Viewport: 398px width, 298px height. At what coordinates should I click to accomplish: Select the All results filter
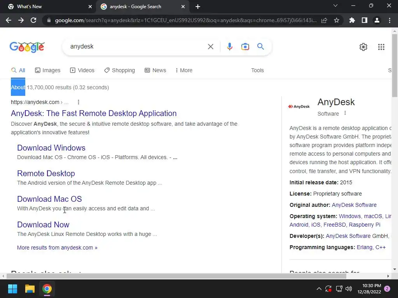tap(18, 71)
